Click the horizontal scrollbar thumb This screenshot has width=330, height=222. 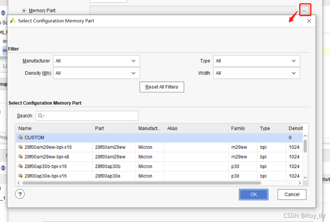point(142,183)
